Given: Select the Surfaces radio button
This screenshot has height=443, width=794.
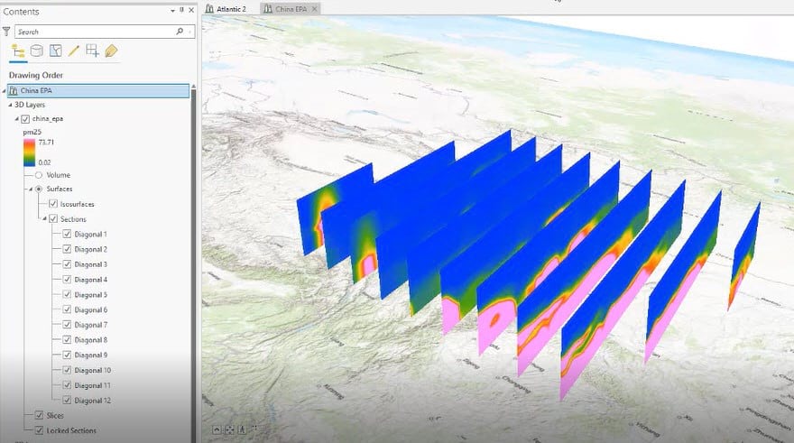Looking at the screenshot, I should (39, 189).
